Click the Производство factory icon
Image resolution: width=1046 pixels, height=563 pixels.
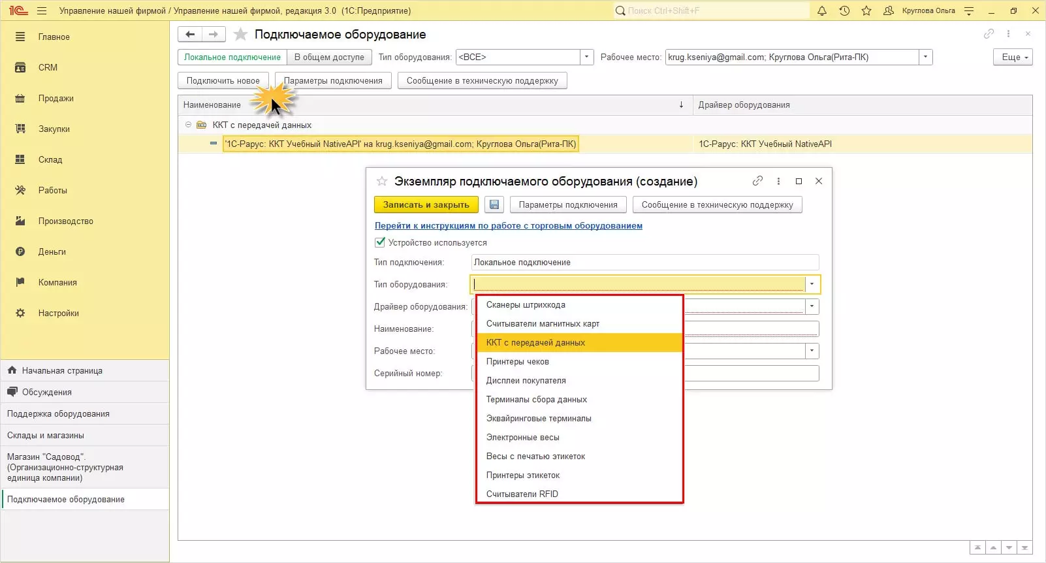pos(20,221)
